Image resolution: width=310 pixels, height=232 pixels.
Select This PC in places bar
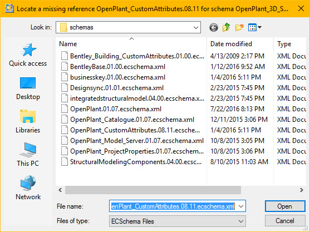tap(28, 155)
